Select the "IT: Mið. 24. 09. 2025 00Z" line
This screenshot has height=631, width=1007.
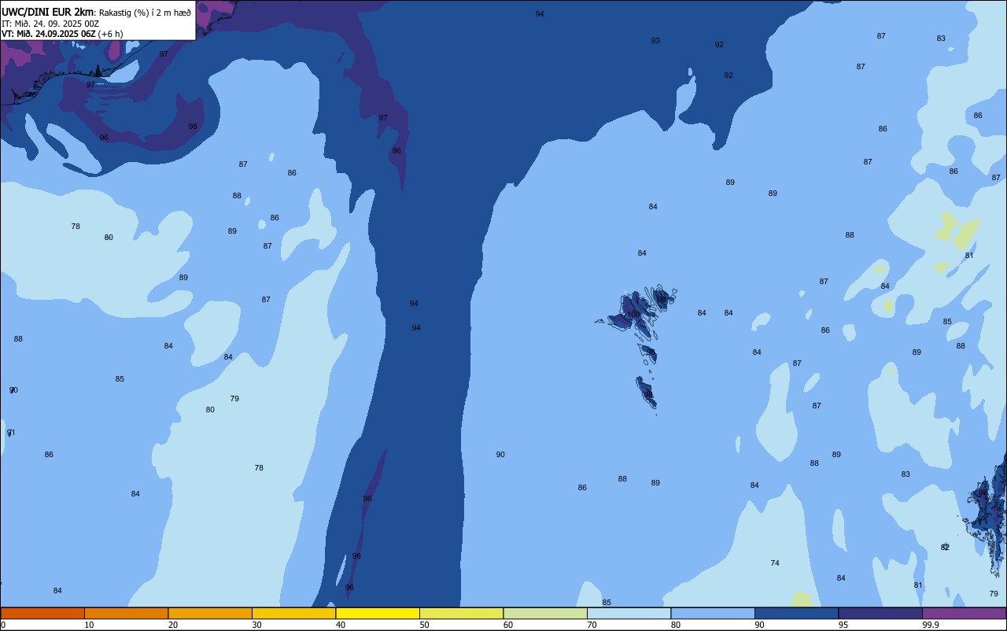click(x=50, y=23)
